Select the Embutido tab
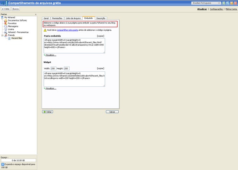 89,18
